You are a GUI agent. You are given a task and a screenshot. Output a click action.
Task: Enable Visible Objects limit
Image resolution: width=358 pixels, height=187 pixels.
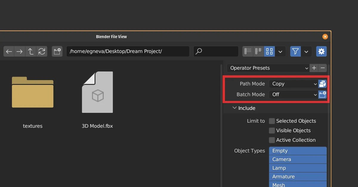point(272,130)
